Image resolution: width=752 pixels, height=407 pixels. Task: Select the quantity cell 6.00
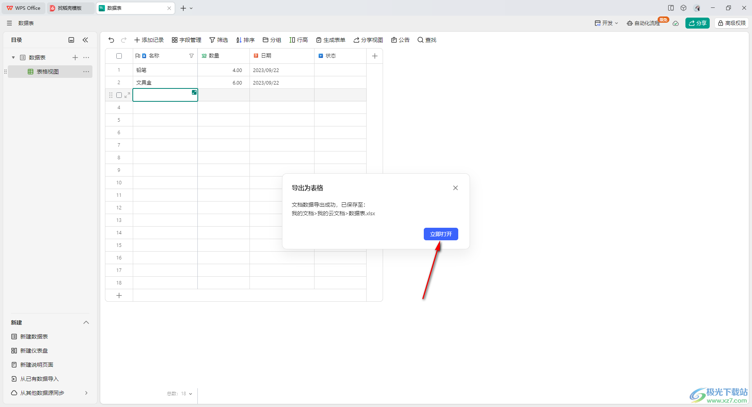click(224, 83)
